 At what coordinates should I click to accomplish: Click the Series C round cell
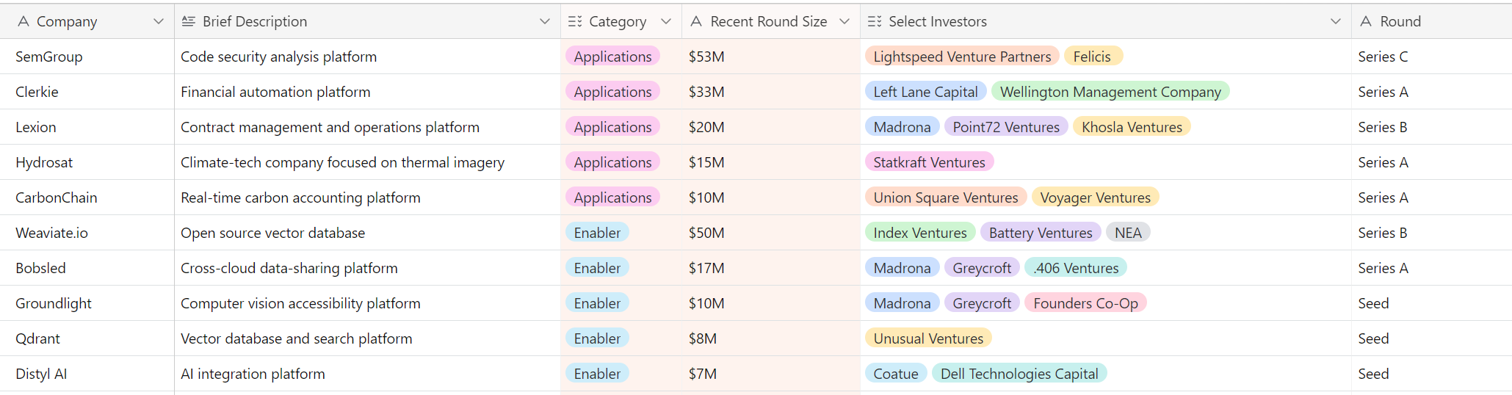point(1432,57)
